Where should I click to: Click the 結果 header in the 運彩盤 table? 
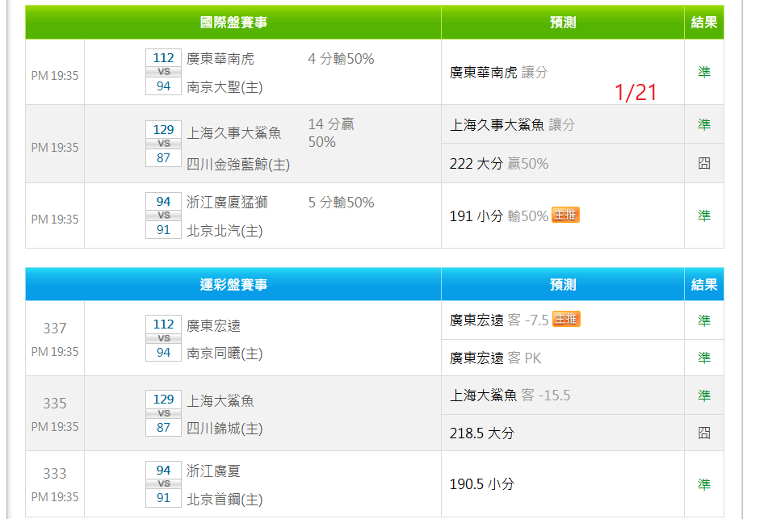click(704, 284)
